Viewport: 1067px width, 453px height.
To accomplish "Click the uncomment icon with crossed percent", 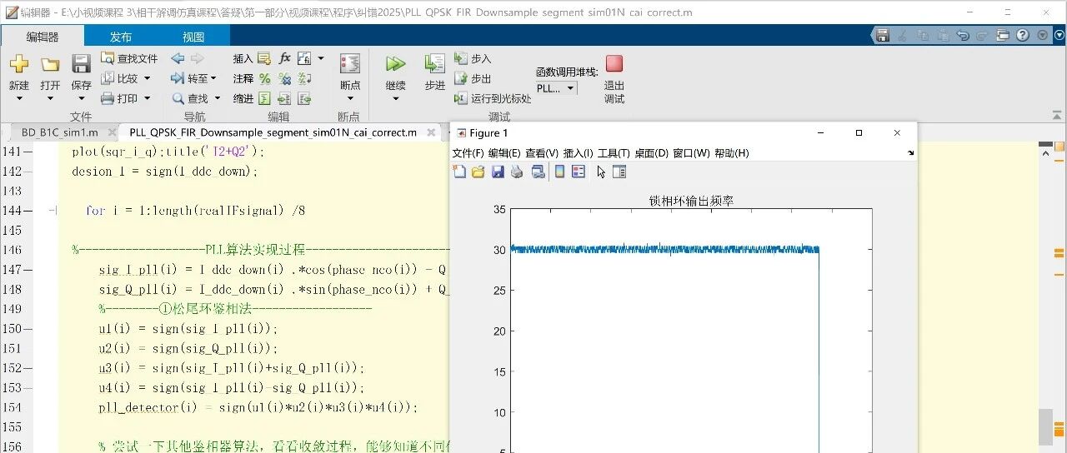I will [x=284, y=78].
